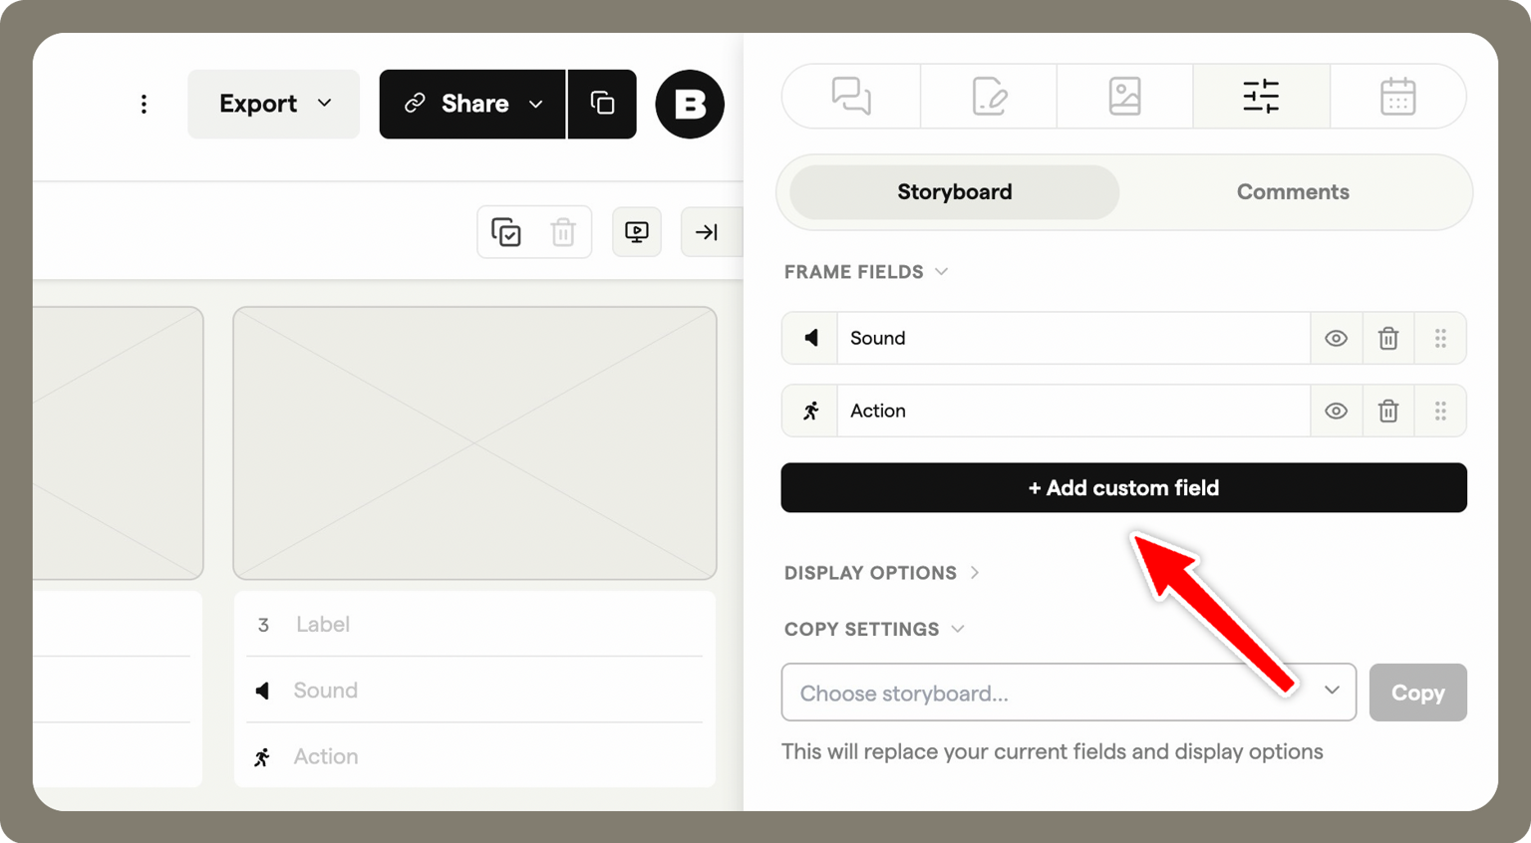Click the Label field of frame 3
The image size is (1531, 843).
[x=475, y=625]
